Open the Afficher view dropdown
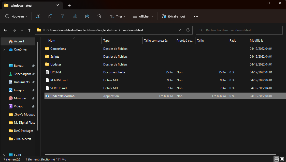The height and width of the screenshot is (162, 286). 143,17
